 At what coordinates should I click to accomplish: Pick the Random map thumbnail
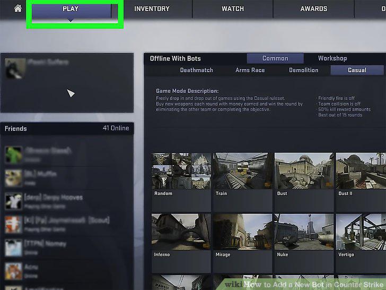click(181, 171)
